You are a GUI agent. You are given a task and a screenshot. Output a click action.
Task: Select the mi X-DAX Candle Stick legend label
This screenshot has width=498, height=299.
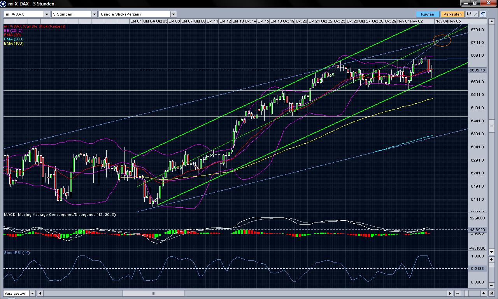[x=35, y=26]
